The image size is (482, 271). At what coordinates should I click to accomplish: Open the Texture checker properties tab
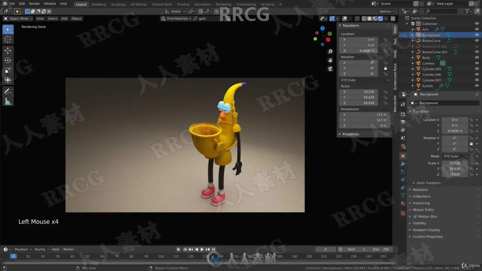403,213
